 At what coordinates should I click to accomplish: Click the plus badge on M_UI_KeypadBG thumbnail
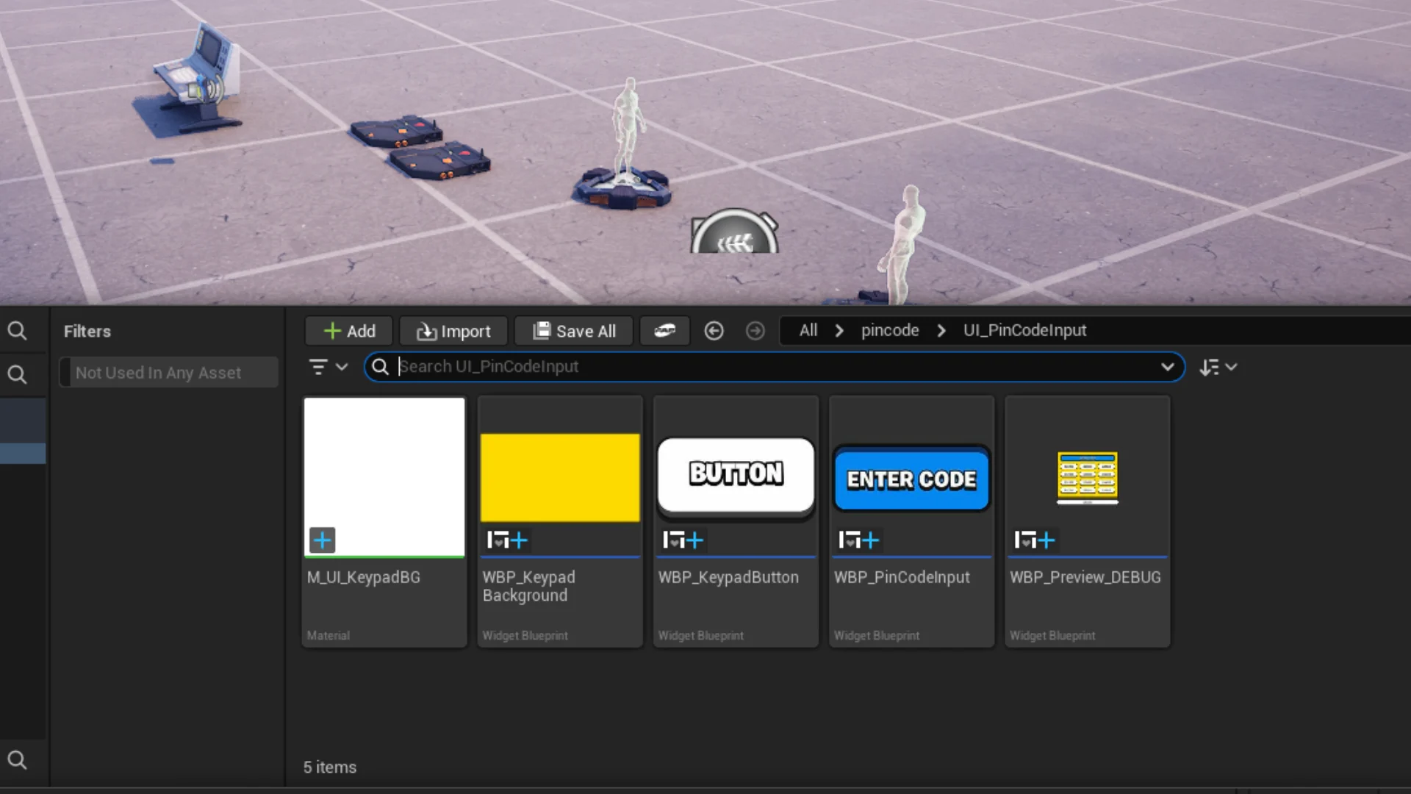coord(322,540)
